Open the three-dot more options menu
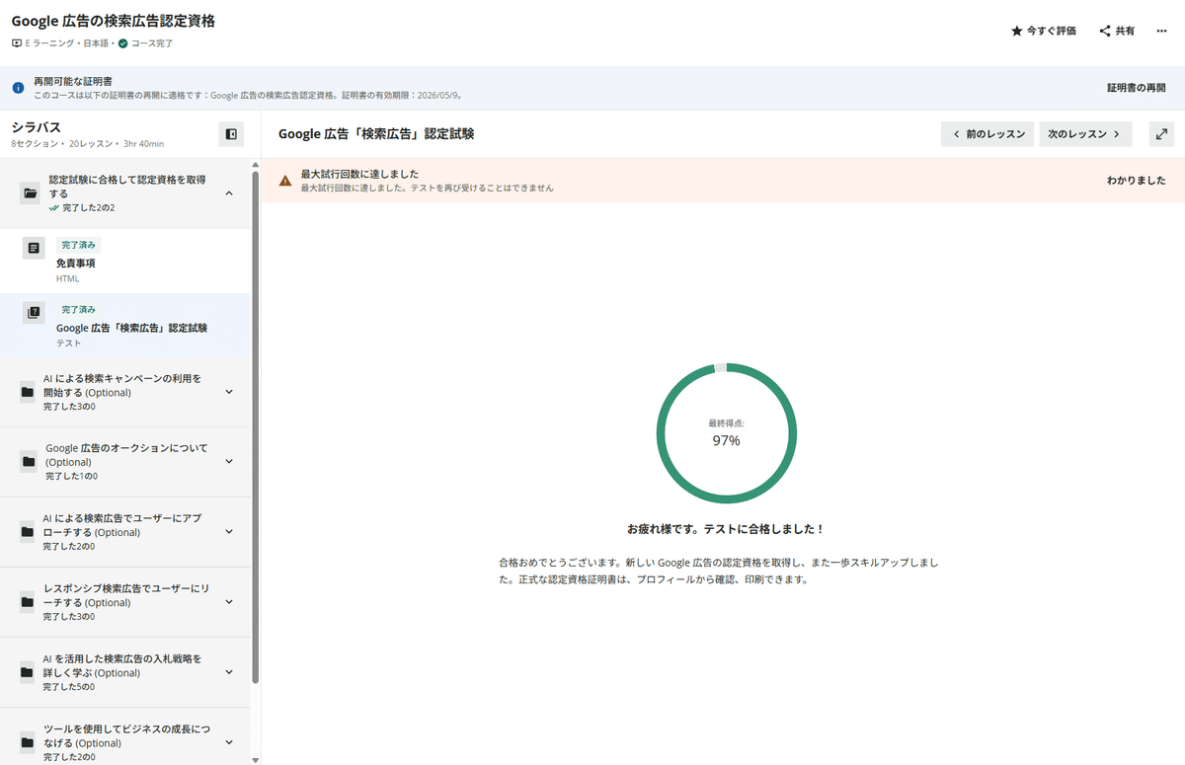1185x765 pixels. [1161, 32]
